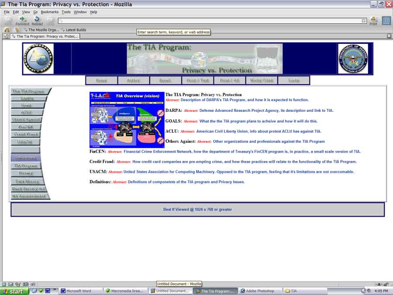Click the Works Cited navigation button
Screen dimensions: 393x295
click(261, 80)
